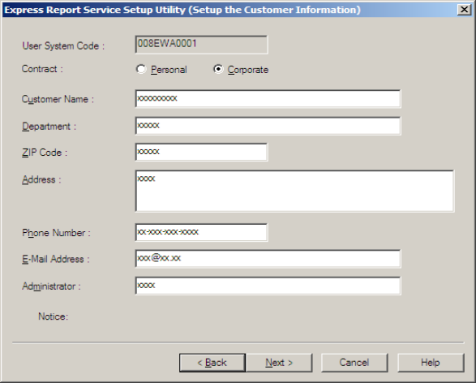
Task: Click inside the Address text area
Action: [x=294, y=191]
